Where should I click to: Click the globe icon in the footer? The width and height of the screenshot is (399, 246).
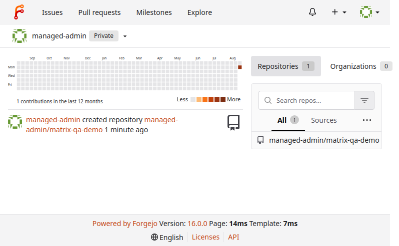pyautogui.click(x=154, y=237)
